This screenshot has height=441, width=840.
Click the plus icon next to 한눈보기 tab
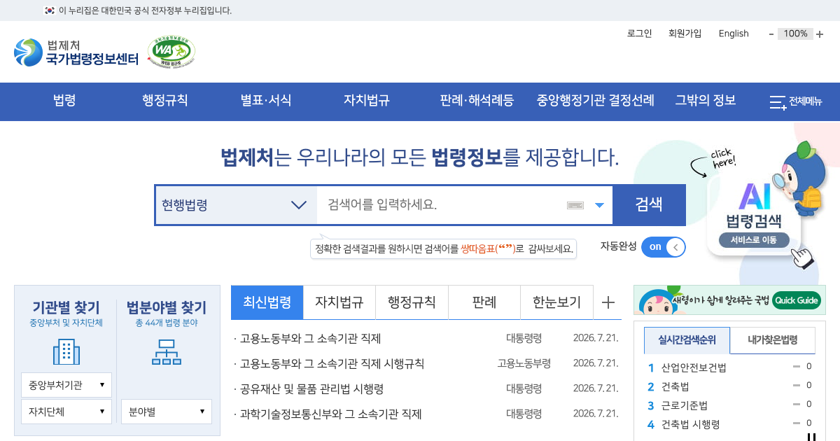pos(608,302)
